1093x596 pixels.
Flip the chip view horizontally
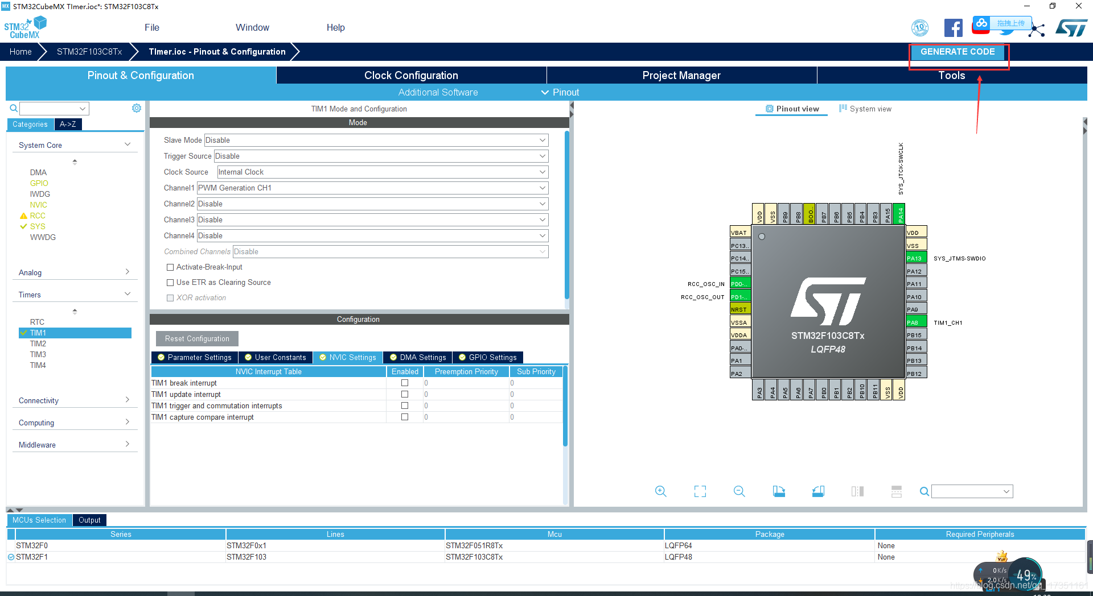click(x=857, y=491)
